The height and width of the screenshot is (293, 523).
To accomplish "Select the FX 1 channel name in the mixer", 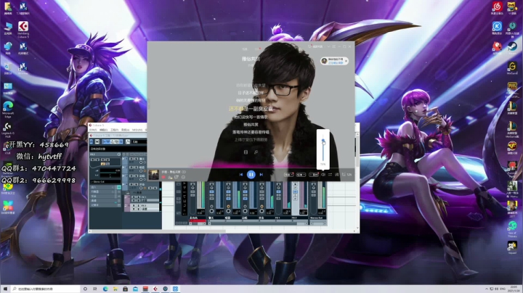I will (x=277, y=218).
